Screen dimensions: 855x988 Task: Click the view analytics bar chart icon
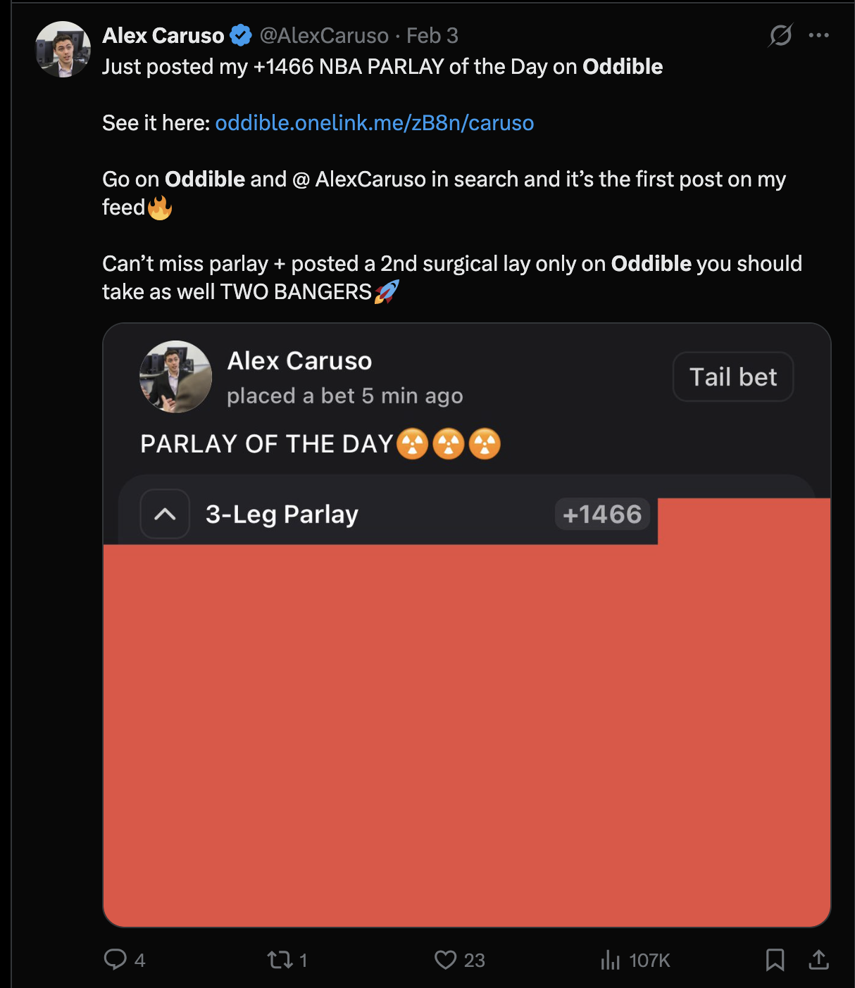point(610,960)
